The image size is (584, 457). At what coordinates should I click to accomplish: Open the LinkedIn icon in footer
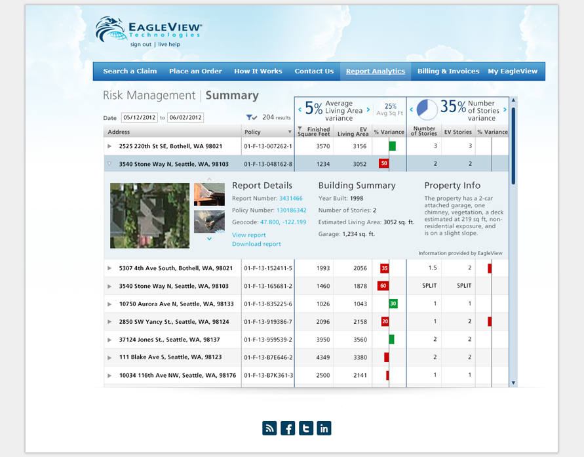pos(324,428)
